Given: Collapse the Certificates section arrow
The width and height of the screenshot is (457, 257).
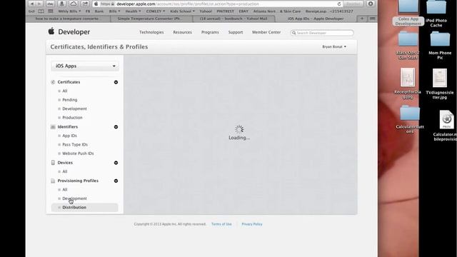Looking at the screenshot, I should 116,82.
